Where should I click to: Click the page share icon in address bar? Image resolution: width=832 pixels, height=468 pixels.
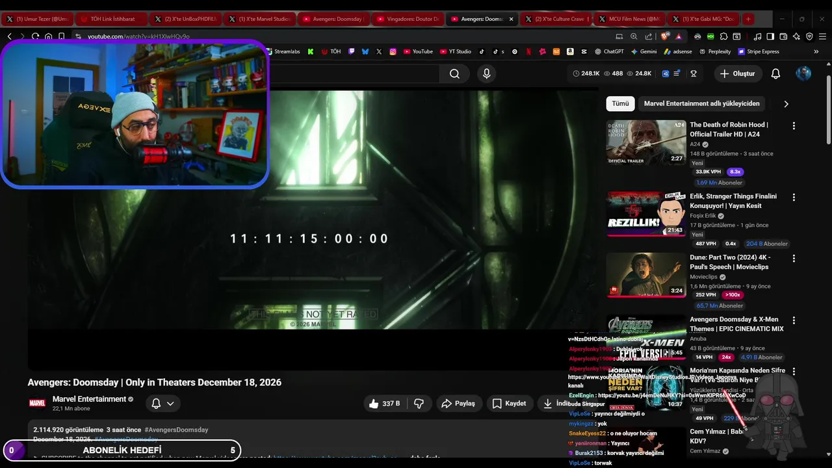pos(649,36)
